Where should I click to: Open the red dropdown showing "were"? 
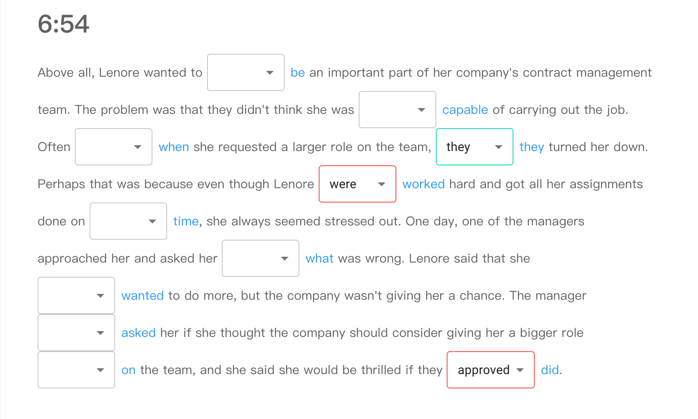(357, 184)
